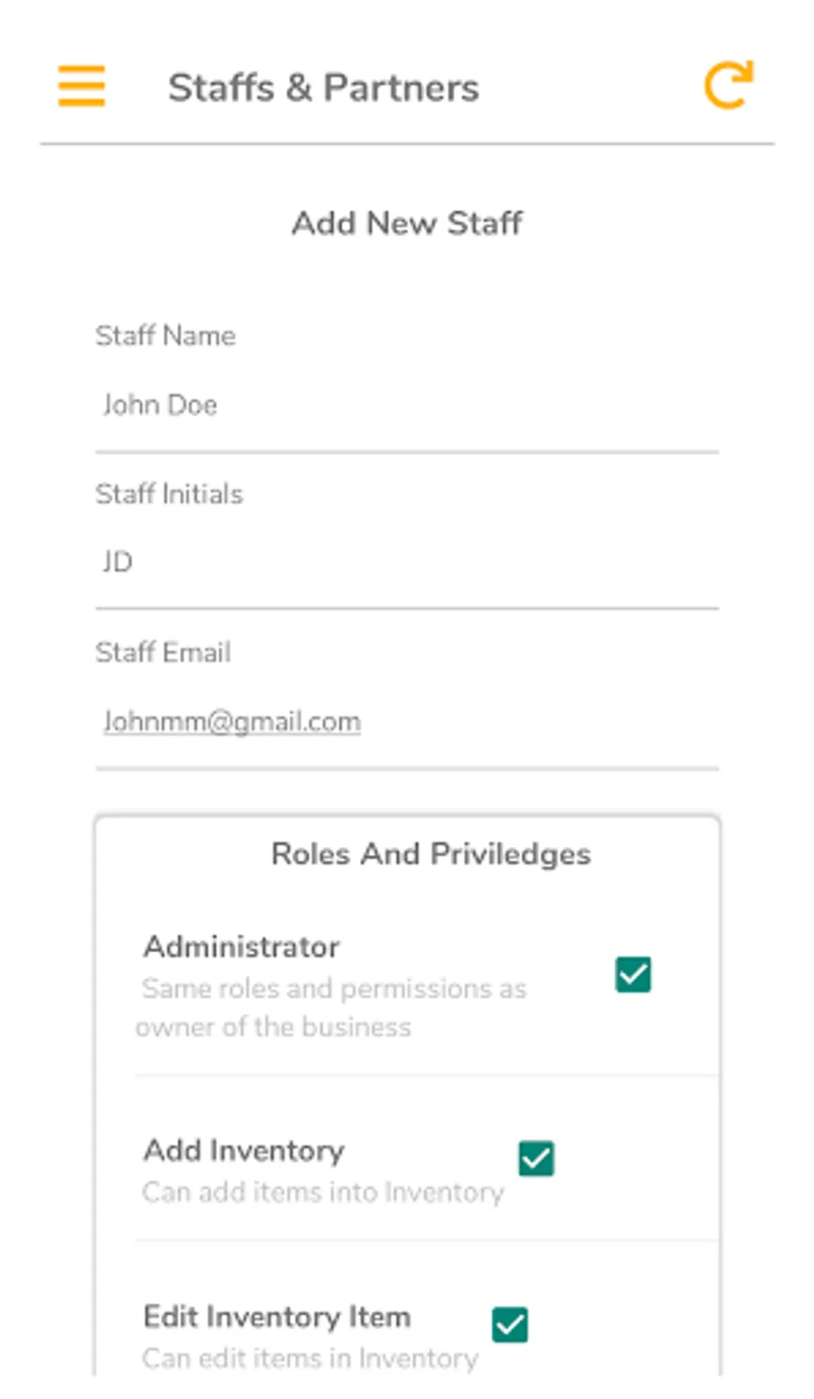The height and width of the screenshot is (1399, 814).
Task: Focus the Staff Initials field containing JD
Action: point(407,562)
